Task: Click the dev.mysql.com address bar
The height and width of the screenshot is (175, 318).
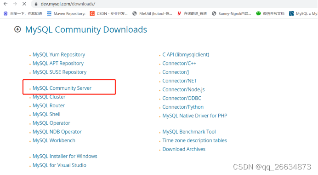Action: tap(175, 4)
